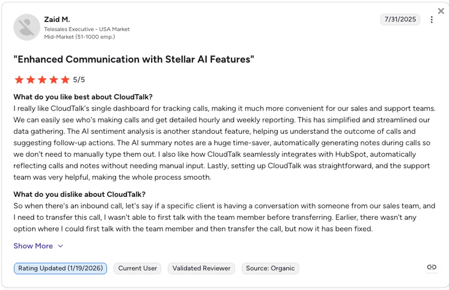Click the Current User tag
449x290 pixels.
click(x=138, y=268)
